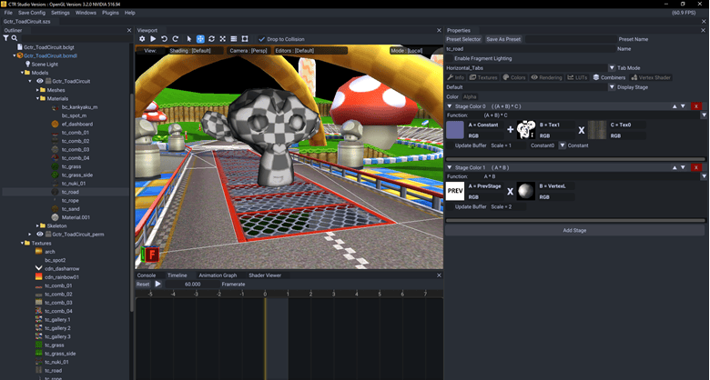The image size is (710, 380).
Task: Click the purple Constant color swatch
Action: tap(455, 130)
